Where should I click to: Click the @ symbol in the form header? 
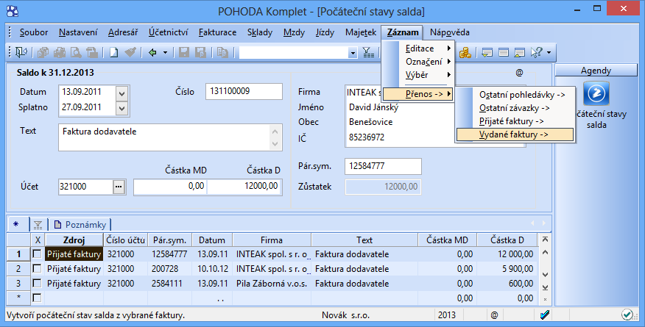[x=519, y=73]
